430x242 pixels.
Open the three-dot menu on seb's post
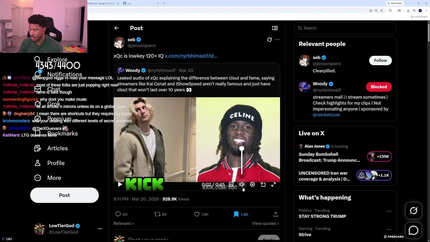point(277,40)
